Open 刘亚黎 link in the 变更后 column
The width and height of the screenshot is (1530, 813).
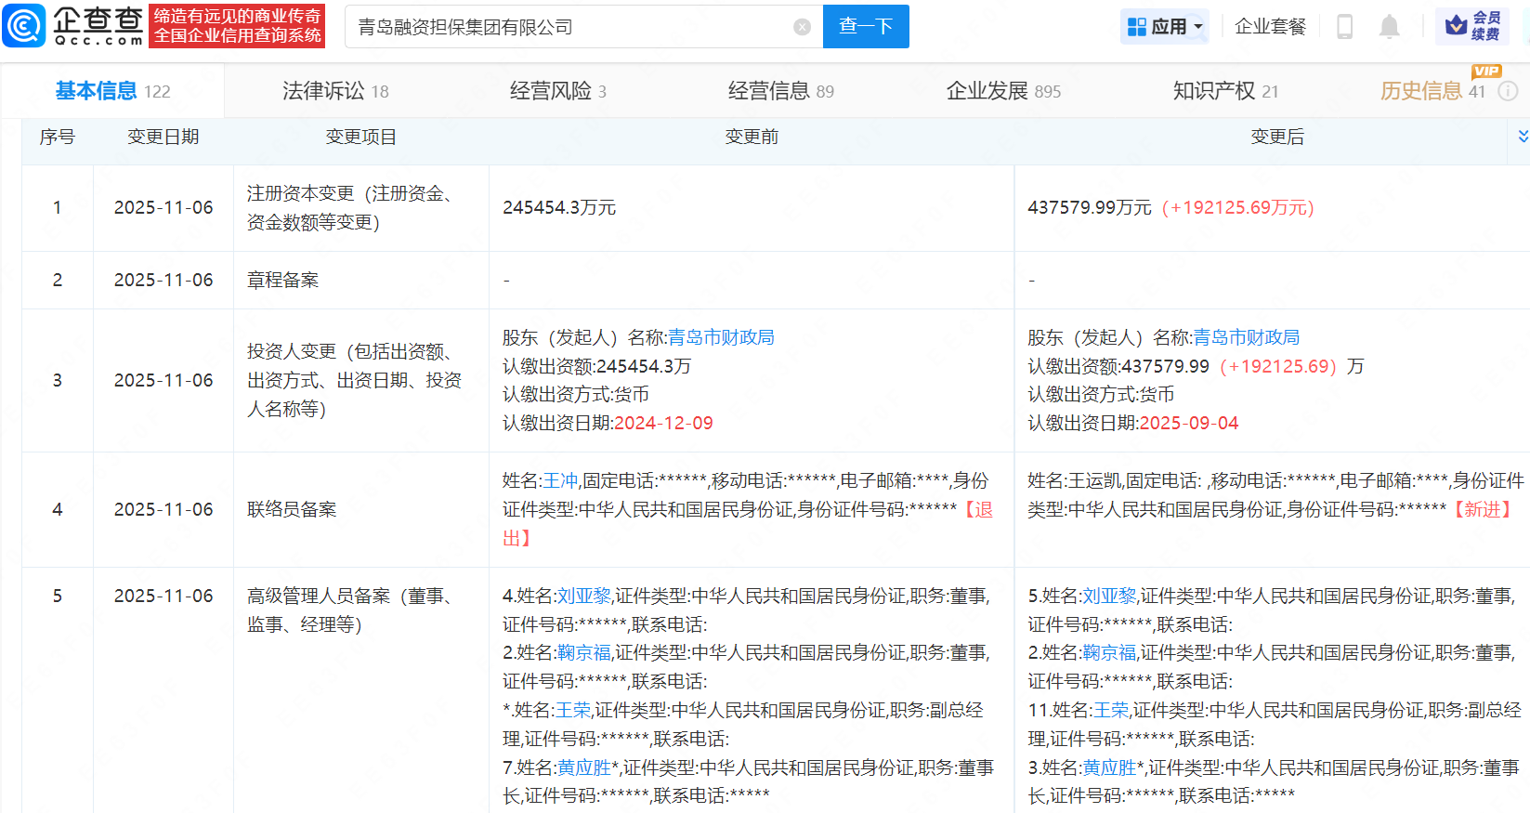[1109, 596]
